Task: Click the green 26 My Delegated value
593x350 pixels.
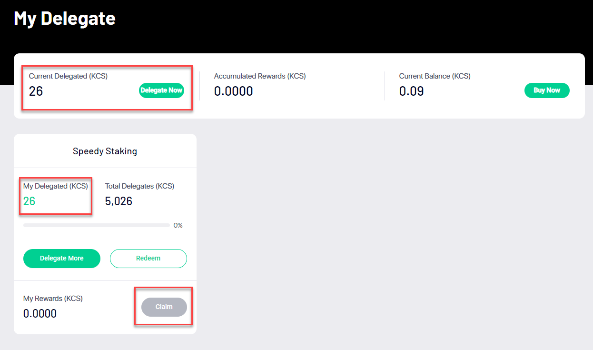Action: [30, 201]
